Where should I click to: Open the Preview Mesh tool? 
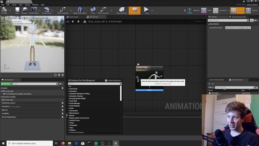coord(34,11)
